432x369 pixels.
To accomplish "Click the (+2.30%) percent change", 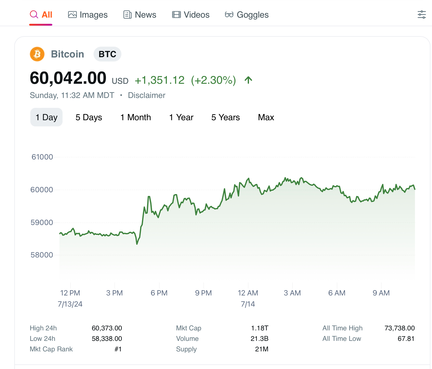I will (214, 80).
